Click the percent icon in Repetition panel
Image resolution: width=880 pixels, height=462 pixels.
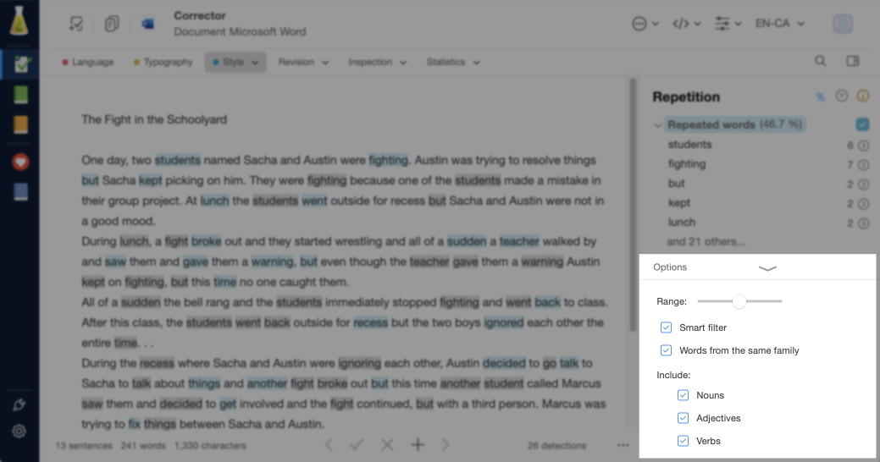click(820, 96)
